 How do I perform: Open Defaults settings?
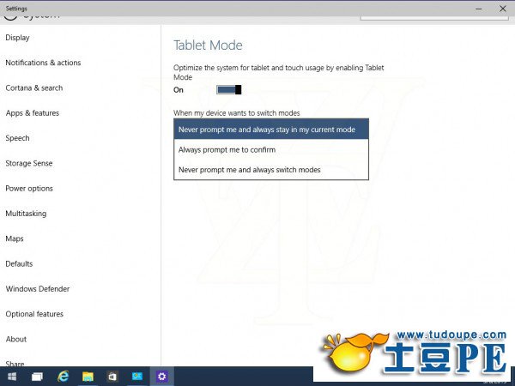[19, 264]
